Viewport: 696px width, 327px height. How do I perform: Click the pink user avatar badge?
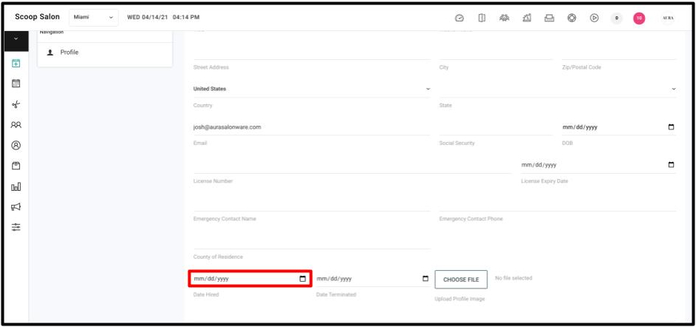(639, 18)
